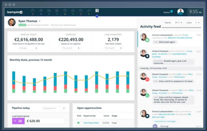Click the chat bubbles icon in the top navigation
The height and width of the screenshot is (131, 207).
pyautogui.click(x=73, y=11)
